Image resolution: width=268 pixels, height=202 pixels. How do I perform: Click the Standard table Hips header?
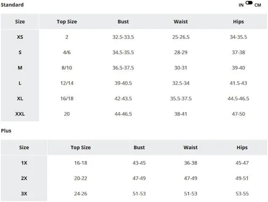coord(239,21)
